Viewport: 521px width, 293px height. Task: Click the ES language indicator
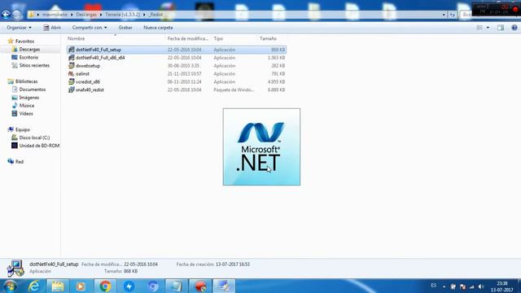coord(433,286)
